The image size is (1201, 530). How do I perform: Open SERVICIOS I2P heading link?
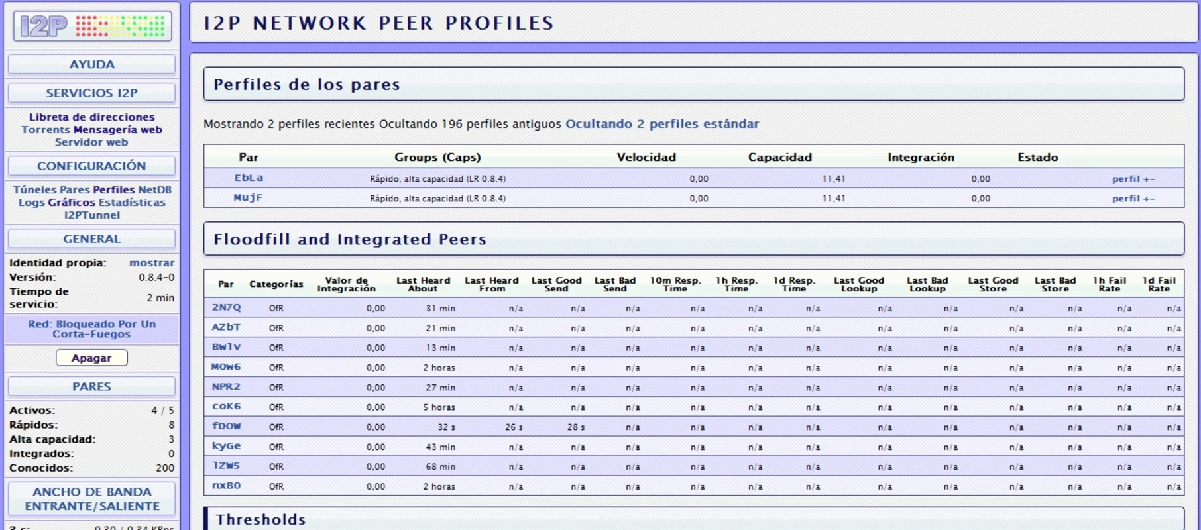click(x=92, y=93)
